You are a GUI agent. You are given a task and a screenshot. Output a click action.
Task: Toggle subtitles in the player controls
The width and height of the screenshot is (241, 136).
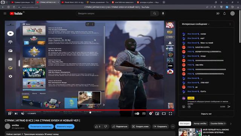pyautogui.click(x=144, y=114)
